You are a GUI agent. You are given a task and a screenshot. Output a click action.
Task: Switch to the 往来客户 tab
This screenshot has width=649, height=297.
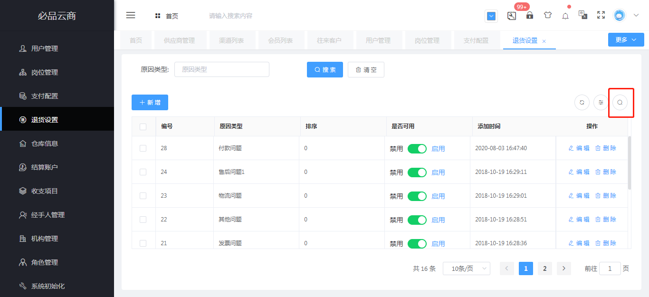[x=329, y=41]
